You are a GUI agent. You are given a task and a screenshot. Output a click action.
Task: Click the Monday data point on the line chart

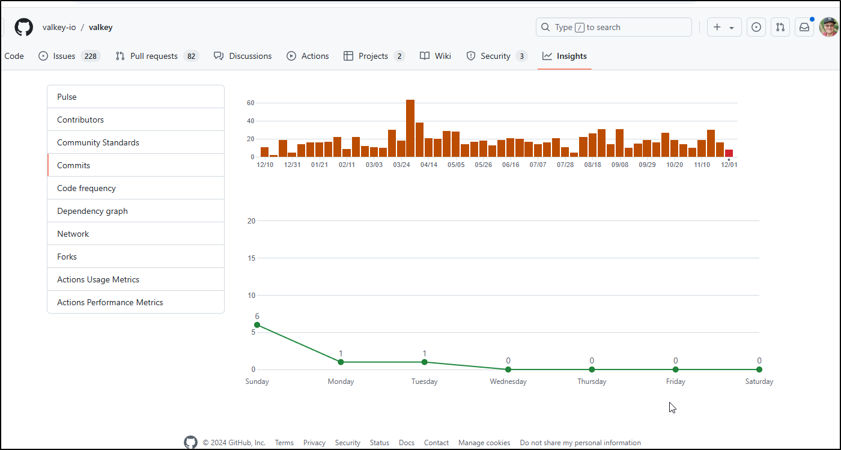(x=341, y=362)
